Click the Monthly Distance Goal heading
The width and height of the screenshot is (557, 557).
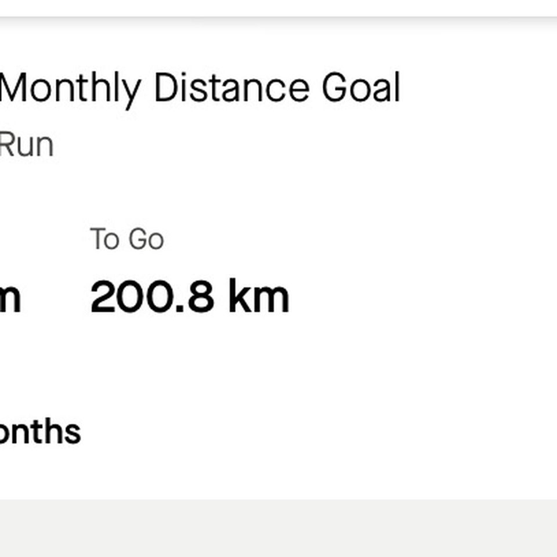coord(200,88)
